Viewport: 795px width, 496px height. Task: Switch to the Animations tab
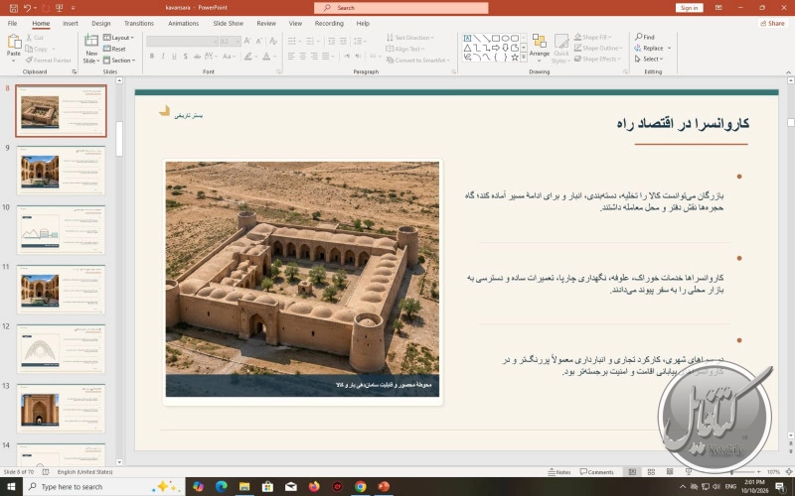click(184, 23)
